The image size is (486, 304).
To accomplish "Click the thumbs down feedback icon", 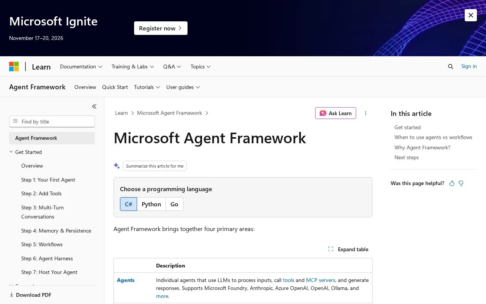I will 461,184.
